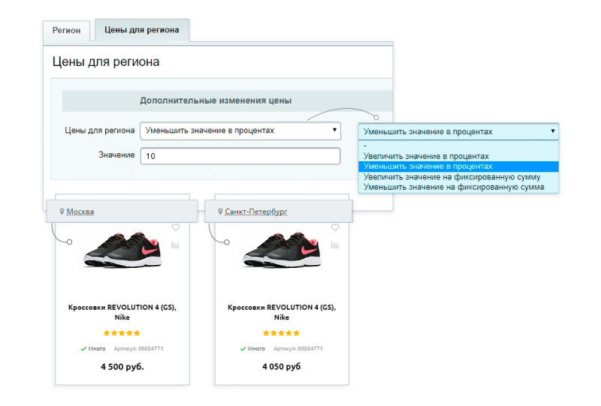The width and height of the screenshot is (601, 406).
Task: Click compare chart icon on Saint Petersburg card
Action: 335,245
